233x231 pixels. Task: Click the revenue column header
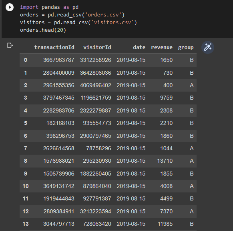(x=162, y=47)
